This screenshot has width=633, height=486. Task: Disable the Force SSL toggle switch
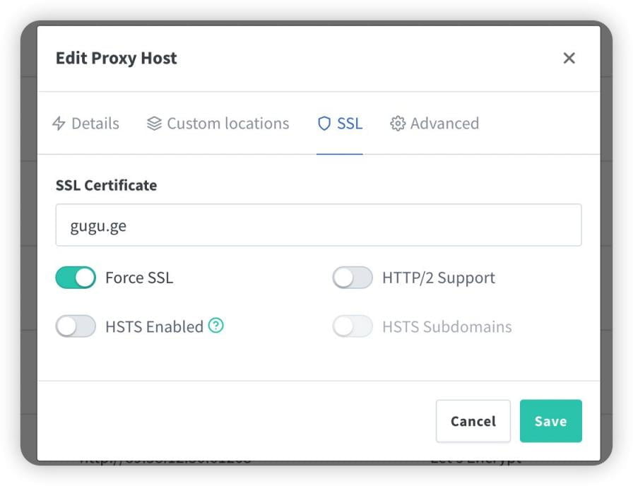(x=76, y=278)
